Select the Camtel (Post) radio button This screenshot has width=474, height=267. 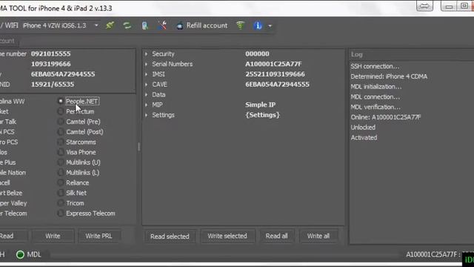pos(61,132)
